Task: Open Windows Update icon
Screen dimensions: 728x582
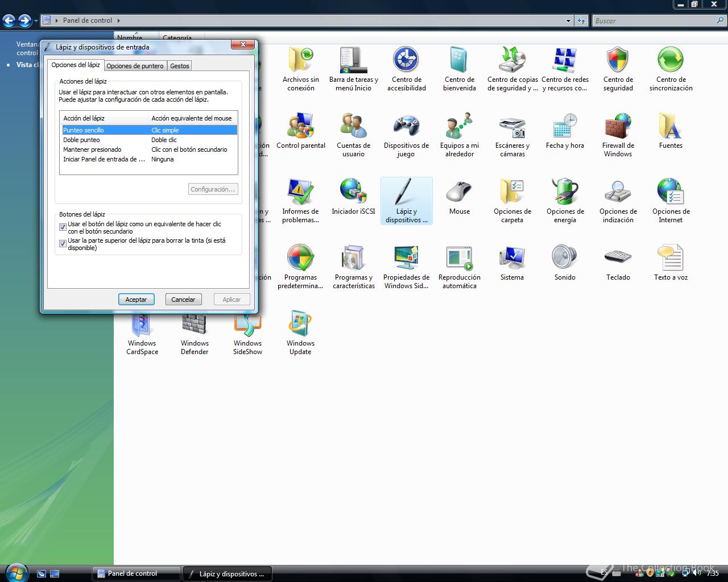Action: 300,333
